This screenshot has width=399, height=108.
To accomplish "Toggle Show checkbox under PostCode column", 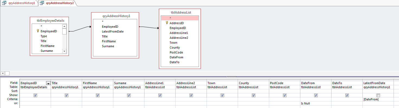I will click(x=285, y=95).
